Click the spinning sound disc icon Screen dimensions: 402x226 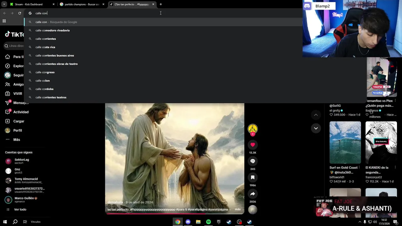[253, 209]
